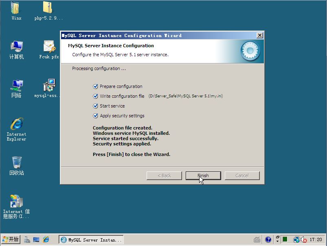The width and height of the screenshot is (327, 246).
Task: Click the Prepare configuration check mark
Action: pyautogui.click(x=95, y=86)
